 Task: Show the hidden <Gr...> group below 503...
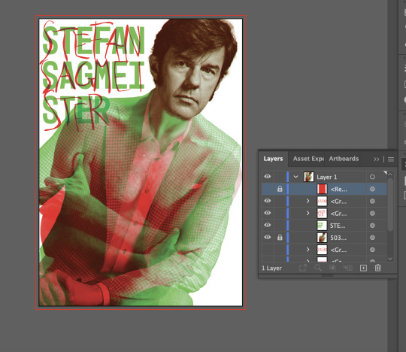268,250
